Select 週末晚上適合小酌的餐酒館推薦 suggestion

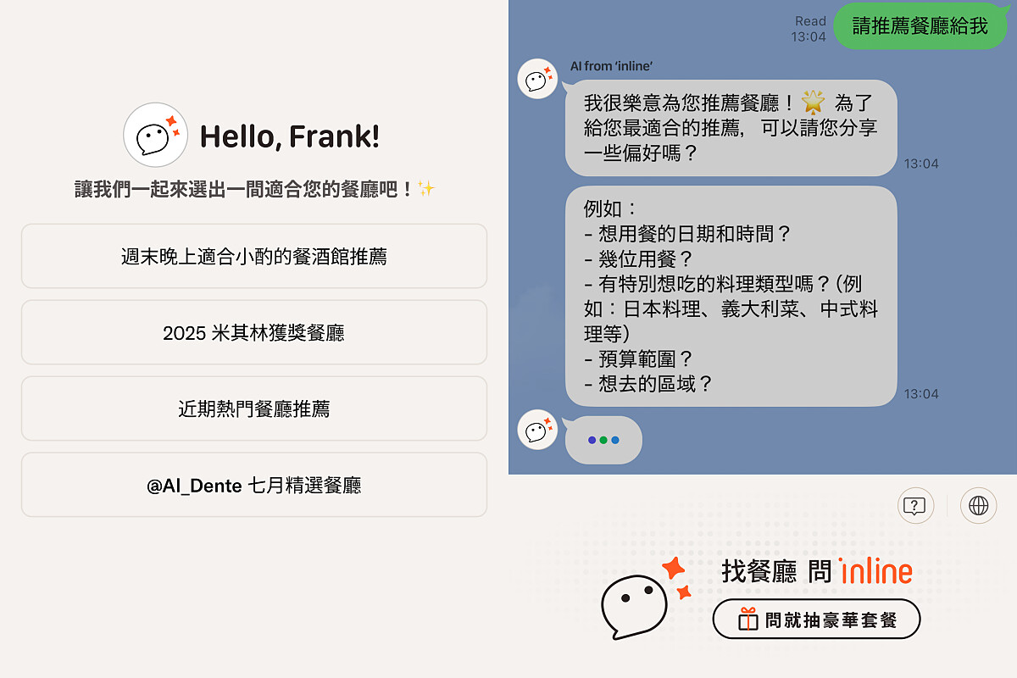tap(254, 256)
